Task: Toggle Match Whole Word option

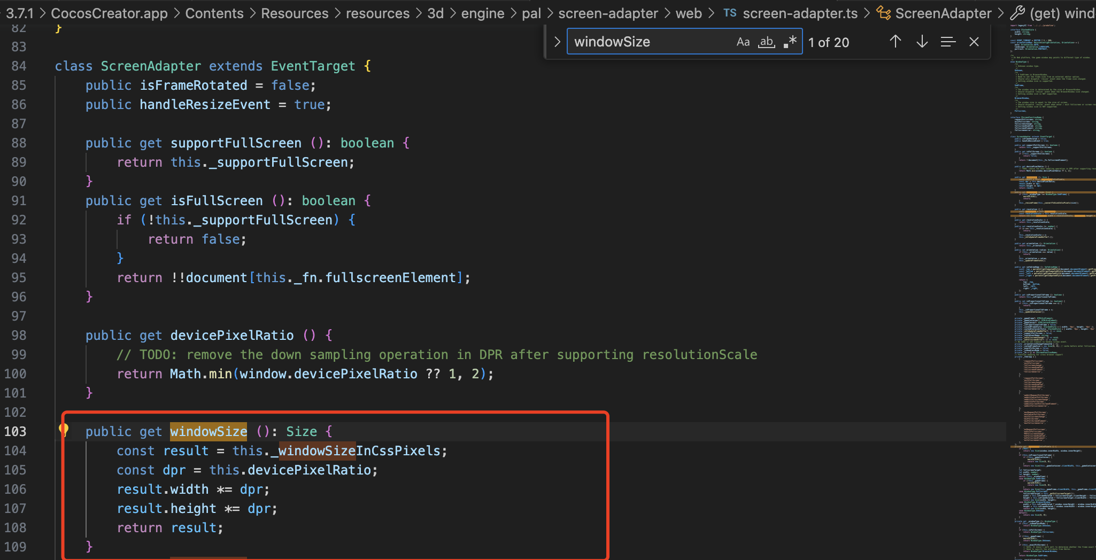Action: pyautogui.click(x=767, y=42)
